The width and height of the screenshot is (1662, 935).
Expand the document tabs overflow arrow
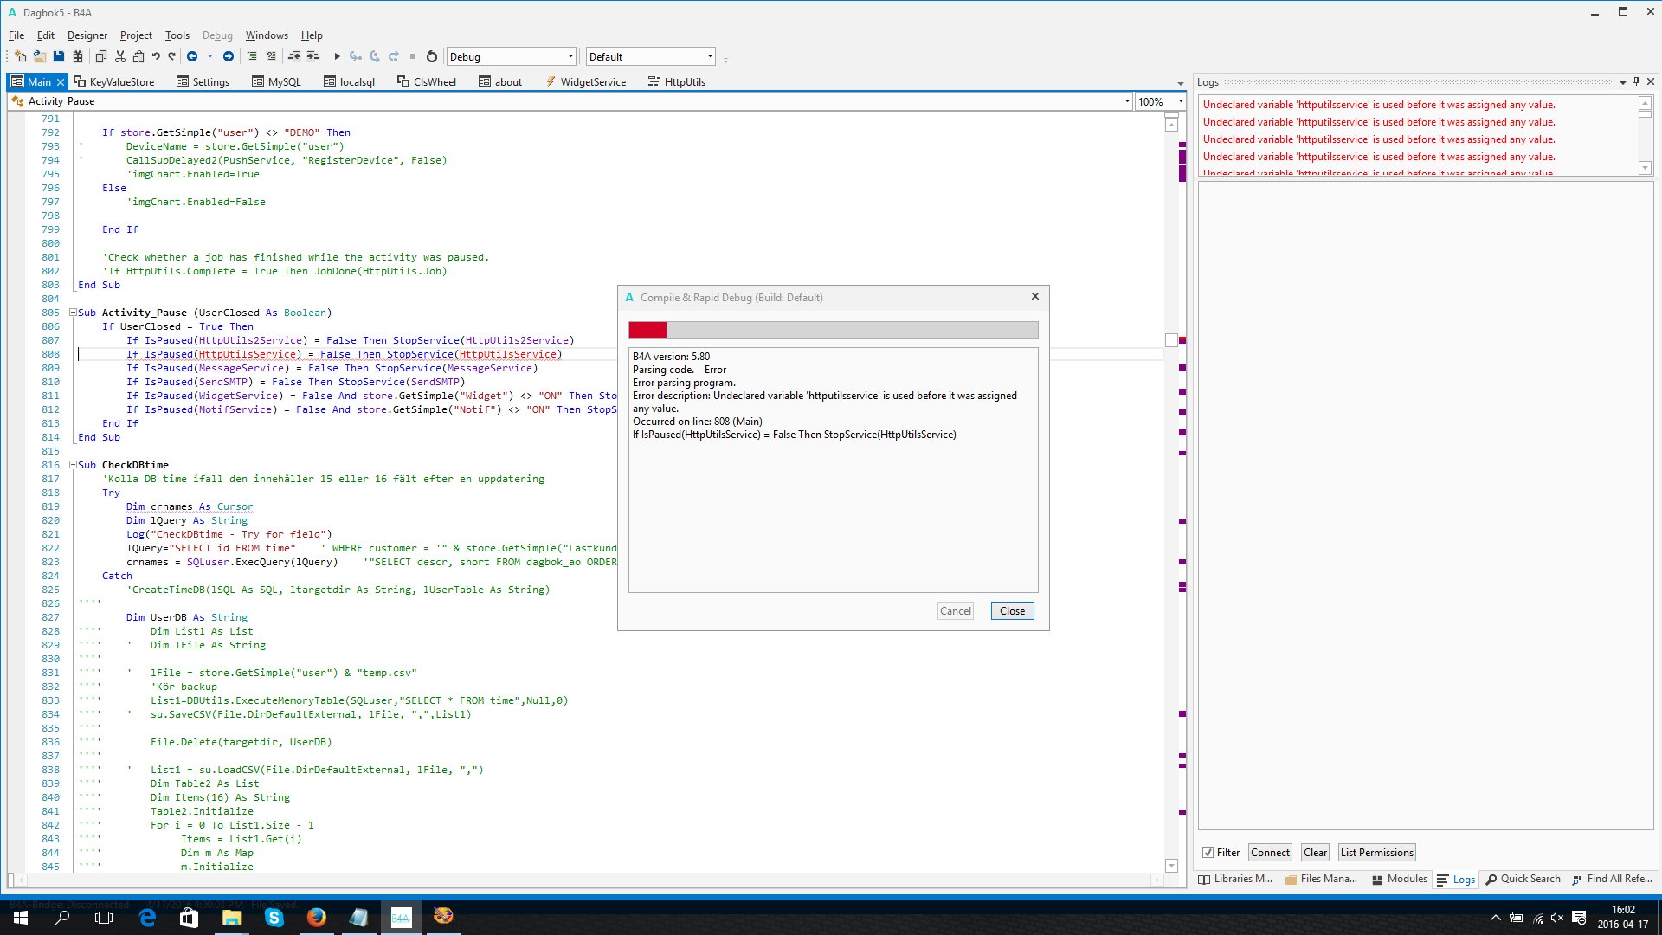[x=1181, y=83]
